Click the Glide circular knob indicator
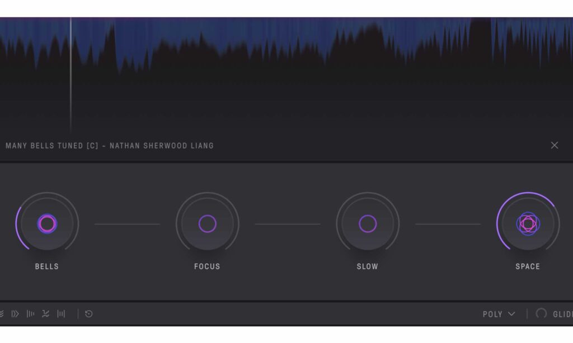 point(540,314)
